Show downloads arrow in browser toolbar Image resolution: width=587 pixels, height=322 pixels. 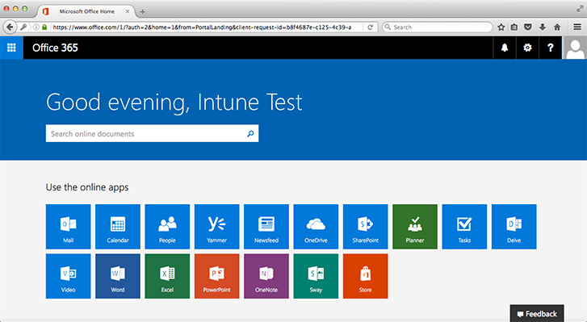click(542, 27)
